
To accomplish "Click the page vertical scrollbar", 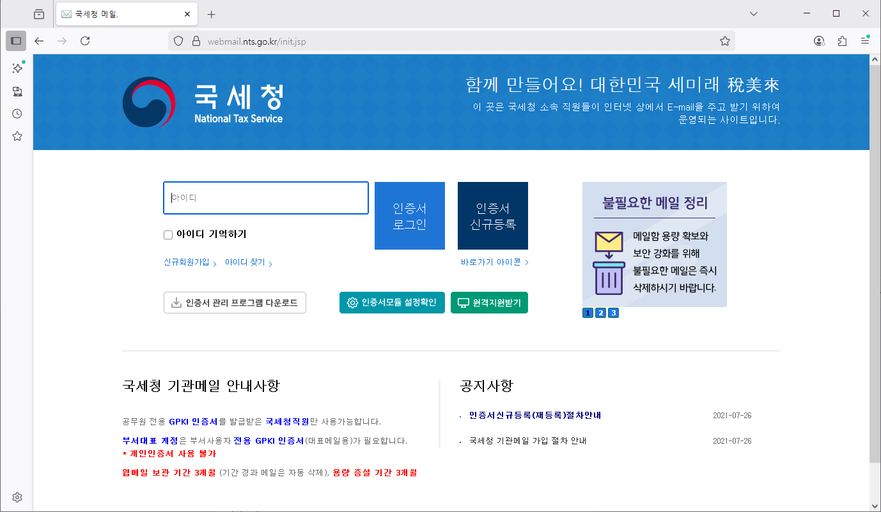I will 875,255.
